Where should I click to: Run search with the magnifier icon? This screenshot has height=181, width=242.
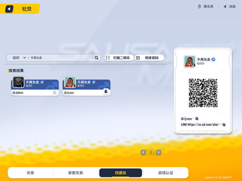97,58
